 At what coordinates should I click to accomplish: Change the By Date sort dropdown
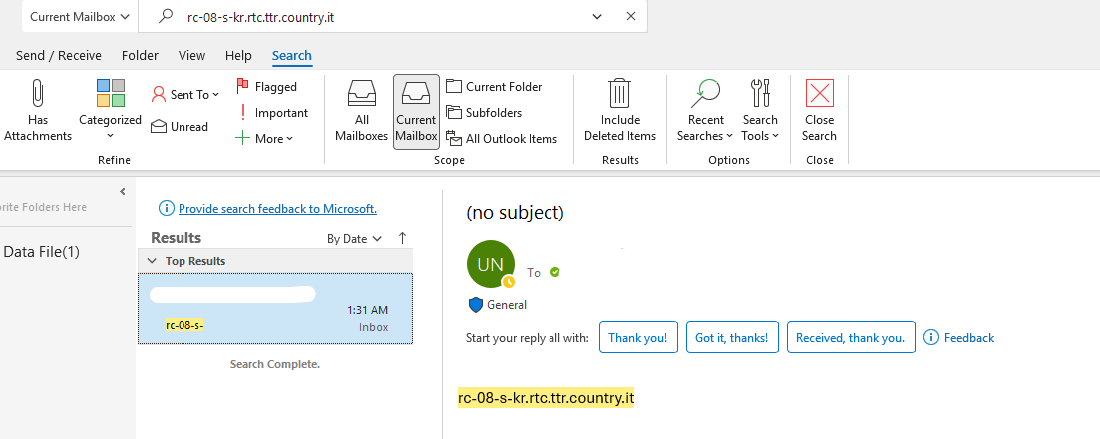354,238
